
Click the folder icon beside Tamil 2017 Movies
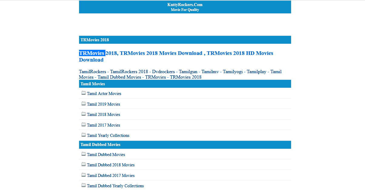pos(84,124)
